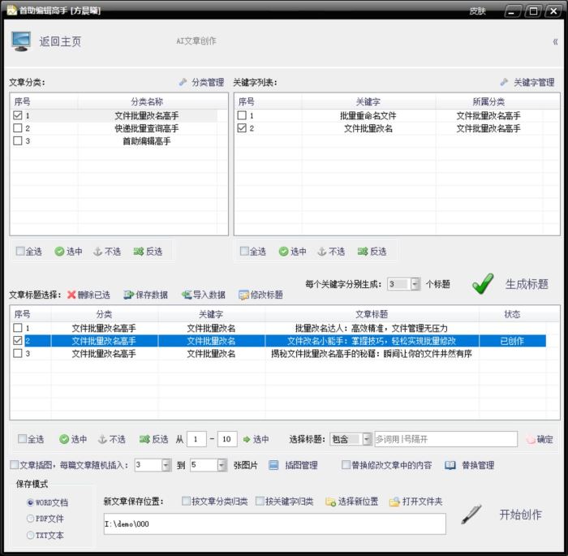The width and height of the screenshot is (568, 556).
Task: Select the PDF文件 save mode
Action: tap(31, 518)
